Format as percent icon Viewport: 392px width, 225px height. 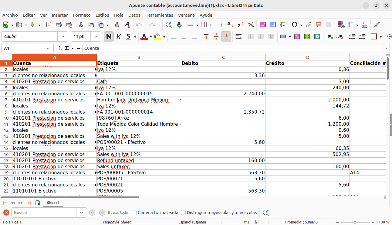coord(297,37)
